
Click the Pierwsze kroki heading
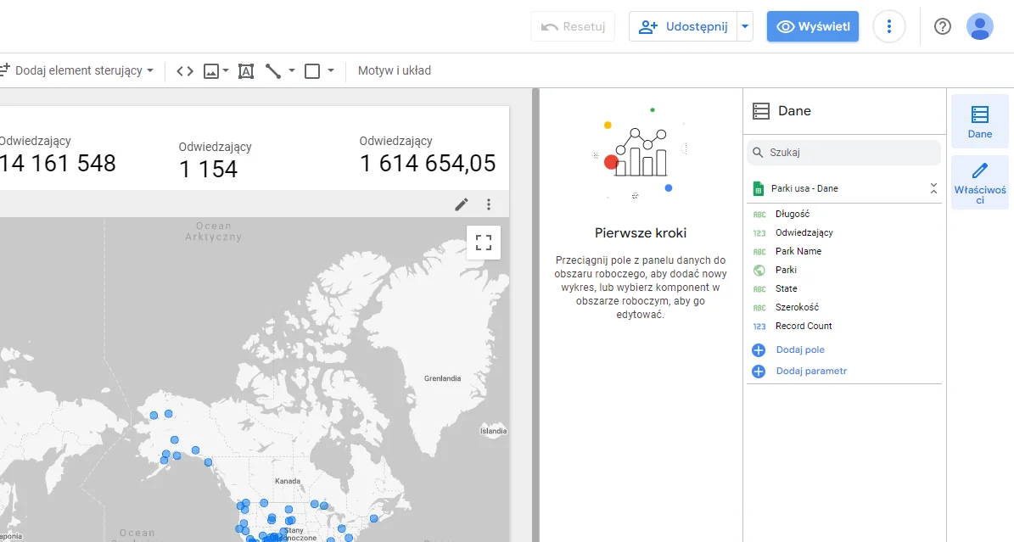pyautogui.click(x=640, y=233)
